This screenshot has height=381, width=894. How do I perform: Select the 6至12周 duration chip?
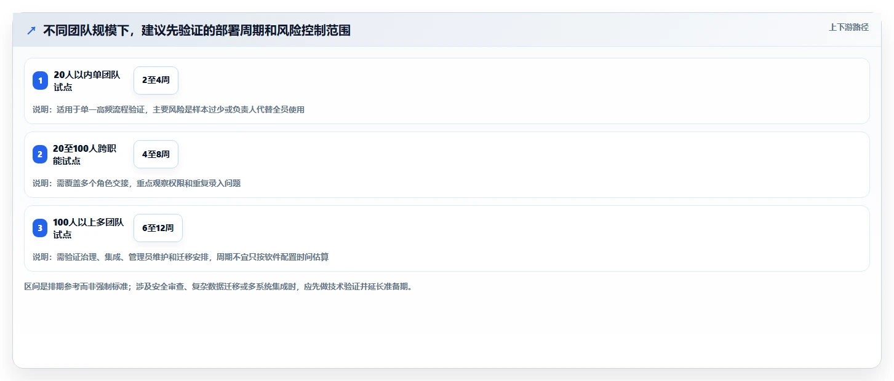(x=158, y=228)
